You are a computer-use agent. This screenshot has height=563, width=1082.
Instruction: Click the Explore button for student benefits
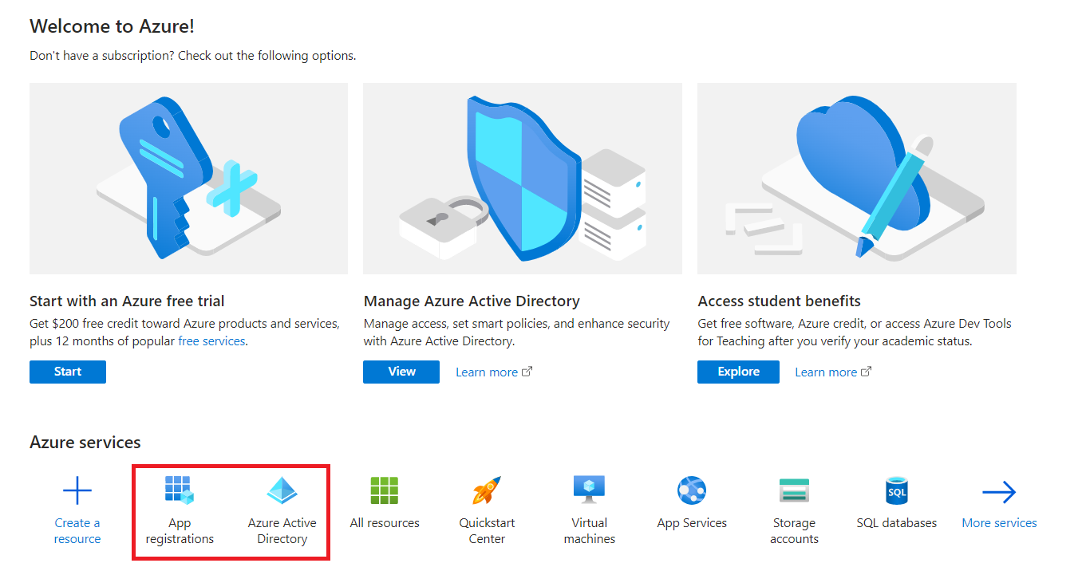[x=738, y=372]
